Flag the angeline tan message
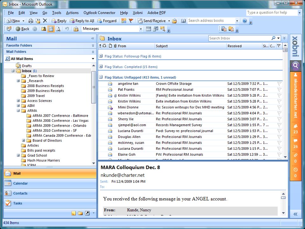 (x=279, y=84)
